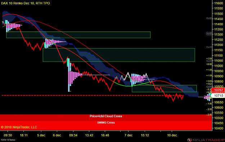Click the 10650 price axis label
Image resolution: width=225 pixels, height=142 pixels.
click(x=219, y=102)
